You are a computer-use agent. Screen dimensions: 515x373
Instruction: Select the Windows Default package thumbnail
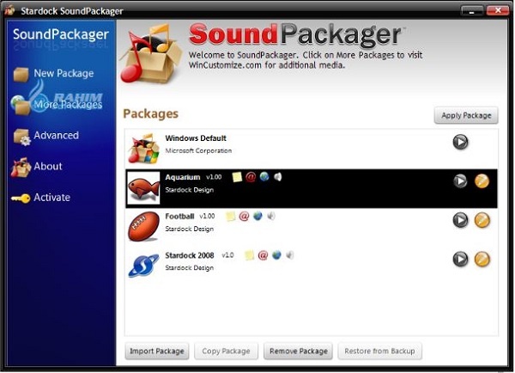(143, 149)
